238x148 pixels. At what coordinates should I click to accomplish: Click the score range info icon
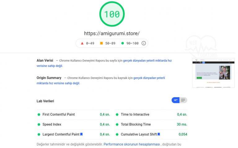click(x=143, y=43)
